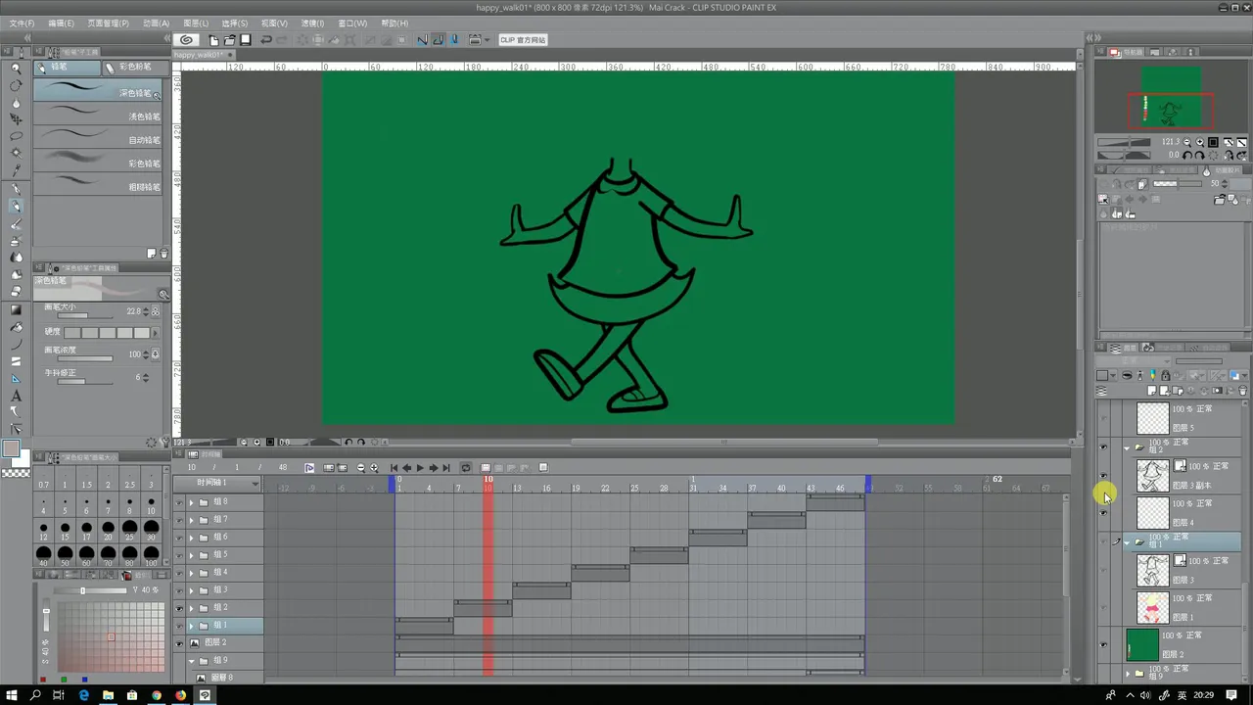
Task: Click the CLIP 官方网站 button
Action: (523, 40)
